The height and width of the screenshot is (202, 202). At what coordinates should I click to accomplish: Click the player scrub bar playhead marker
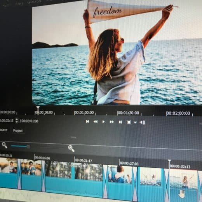[38, 110]
